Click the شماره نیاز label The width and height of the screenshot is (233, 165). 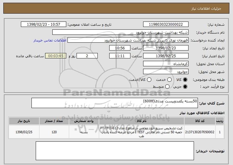(x=216, y=25)
